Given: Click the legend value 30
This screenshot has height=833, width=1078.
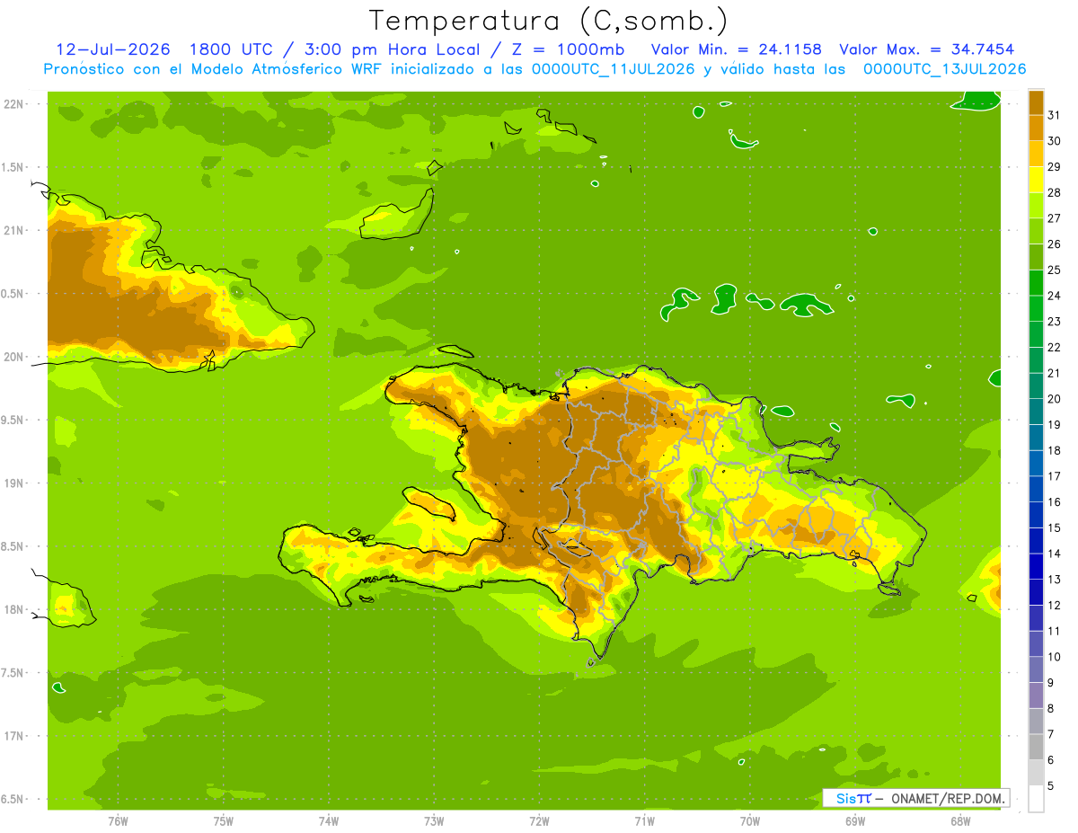Looking at the screenshot, I should click(1055, 141).
